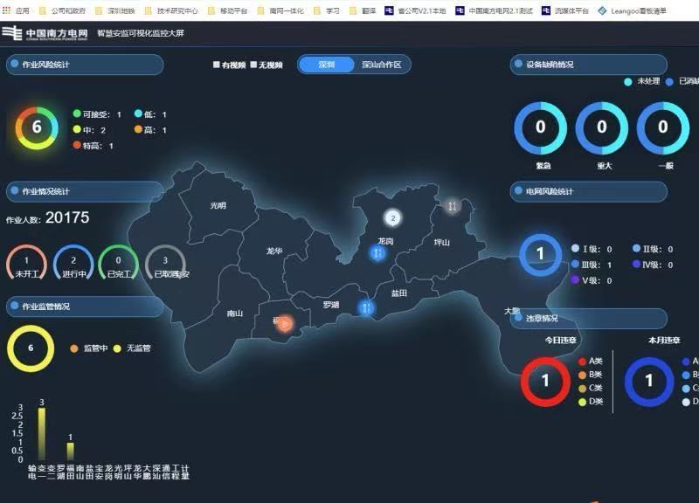Switch to the 深圳 tab
The image size is (699, 503).
326,65
